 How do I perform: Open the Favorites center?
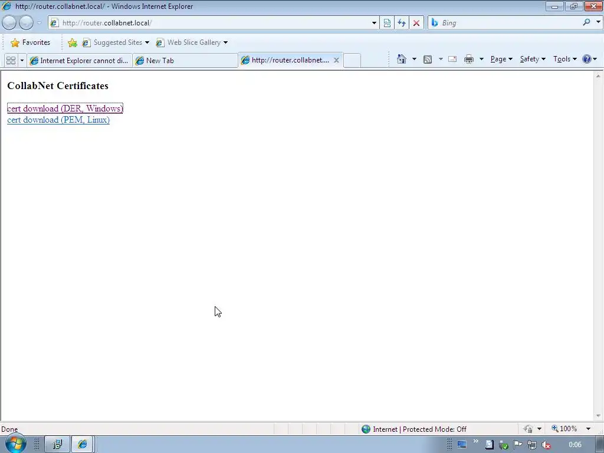(31, 42)
